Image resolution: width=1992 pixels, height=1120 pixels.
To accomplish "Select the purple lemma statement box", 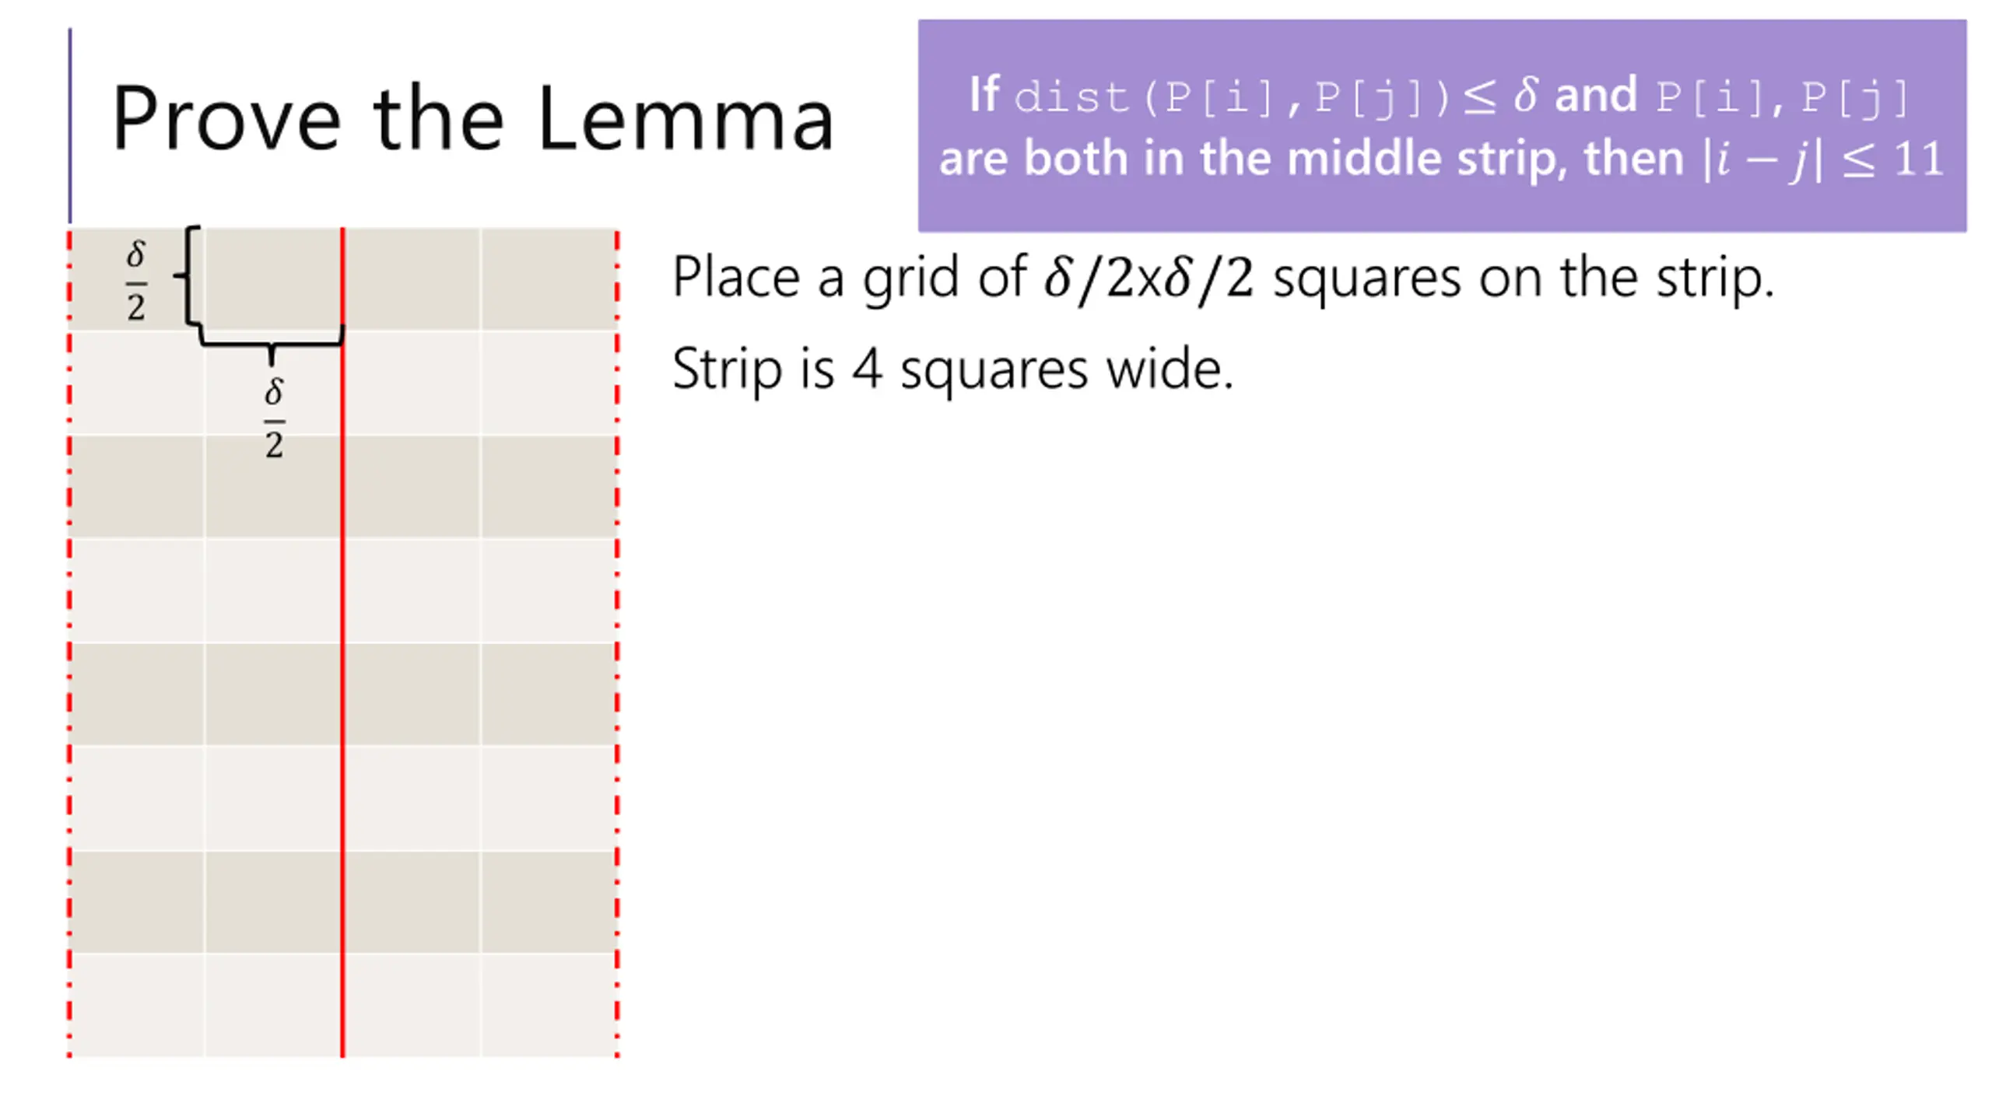I will point(1442,126).
